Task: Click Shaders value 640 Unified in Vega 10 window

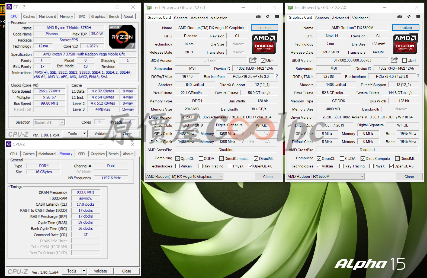Action: (195, 85)
